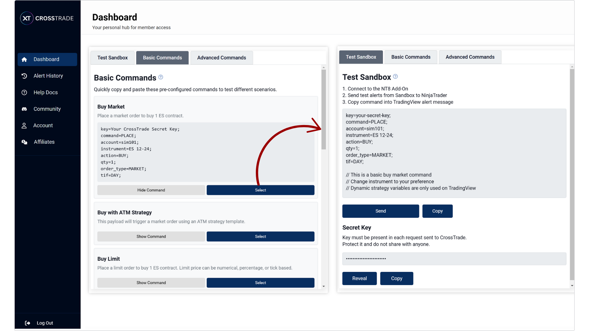Click the left panel scroll up arrow
589x331 pixels.
tap(324, 67)
